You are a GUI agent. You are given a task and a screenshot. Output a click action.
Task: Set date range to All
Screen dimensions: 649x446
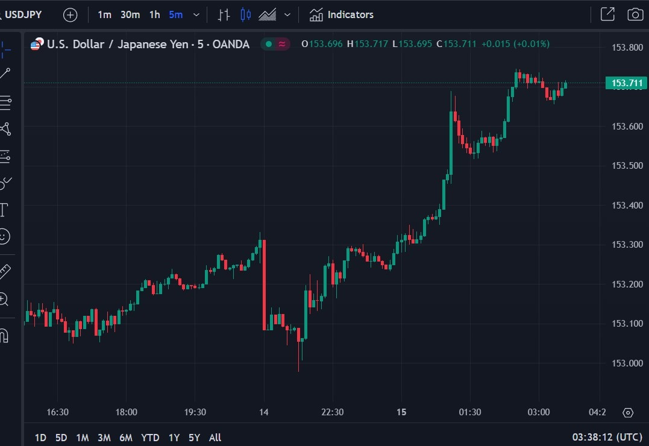215,438
